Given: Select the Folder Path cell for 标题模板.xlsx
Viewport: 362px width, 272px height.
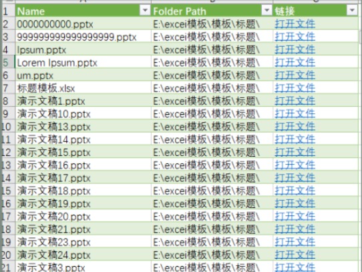Looking at the screenshot, I should point(212,88).
